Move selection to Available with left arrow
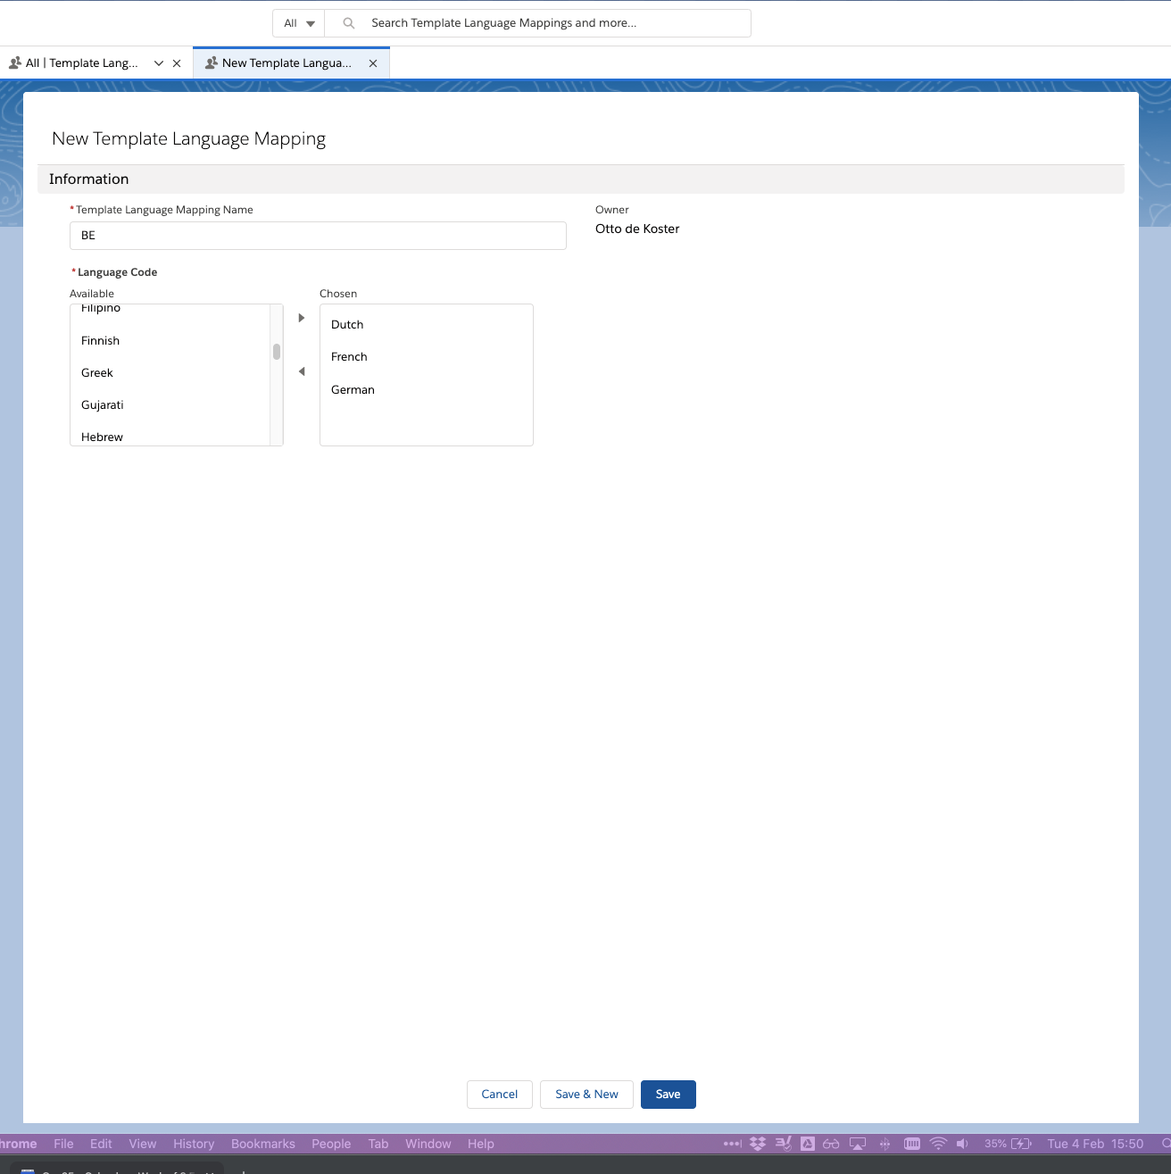This screenshot has width=1171, height=1174. tap(302, 371)
